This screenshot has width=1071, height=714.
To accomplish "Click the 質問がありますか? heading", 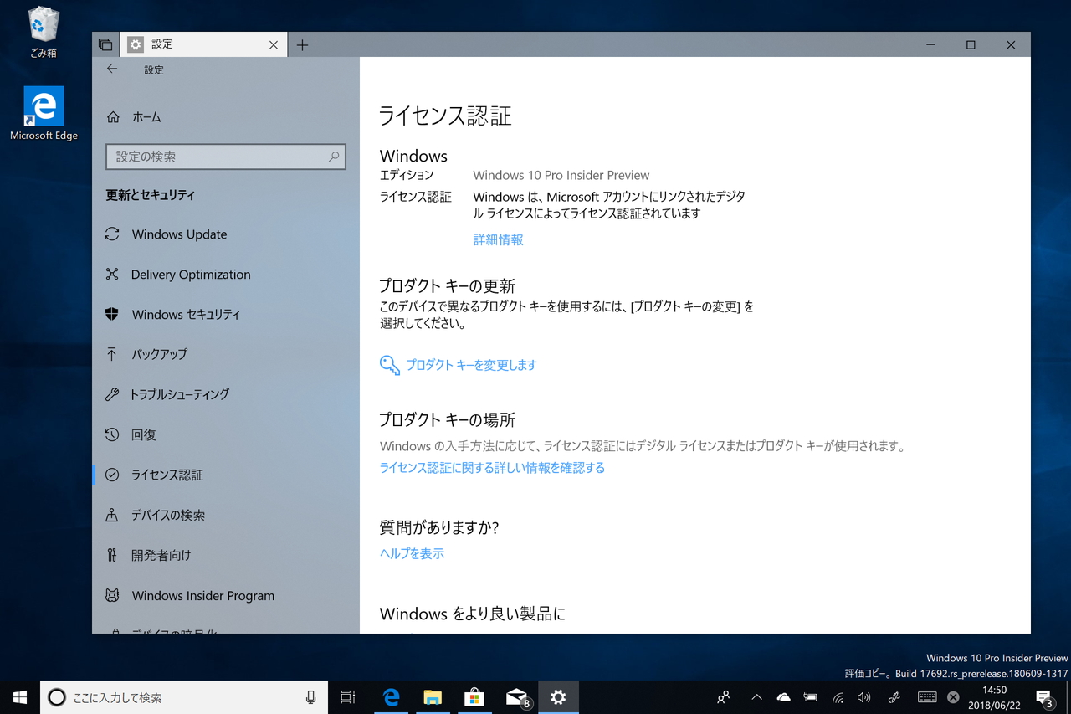I will [439, 527].
